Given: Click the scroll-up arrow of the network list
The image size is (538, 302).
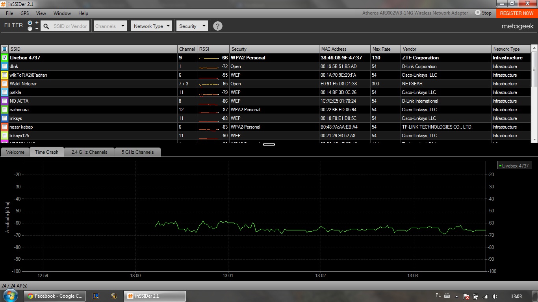Looking at the screenshot, I should click(x=534, y=48).
